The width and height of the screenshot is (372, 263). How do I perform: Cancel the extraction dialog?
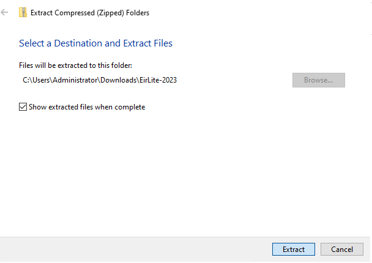[x=341, y=250]
